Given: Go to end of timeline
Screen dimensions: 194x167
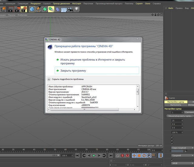Looking at the screenshot, I should [x=111, y=155].
